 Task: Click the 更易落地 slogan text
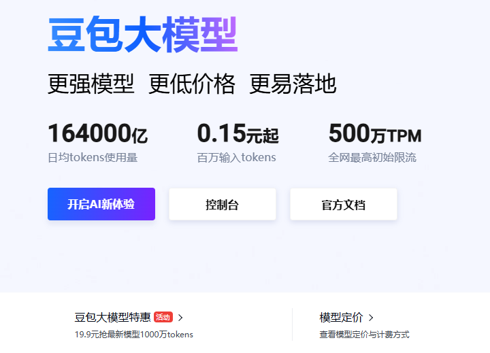click(x=293, y=84)
